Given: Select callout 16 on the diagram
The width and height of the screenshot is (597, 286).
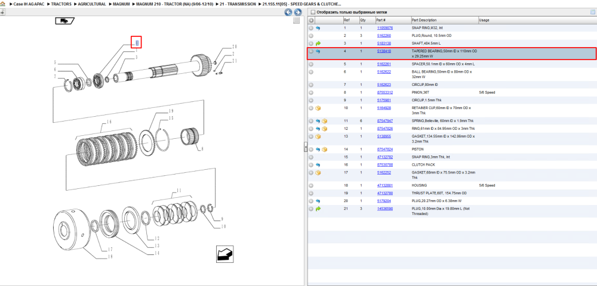Looking at the screenshot, I should click(109, 122).
